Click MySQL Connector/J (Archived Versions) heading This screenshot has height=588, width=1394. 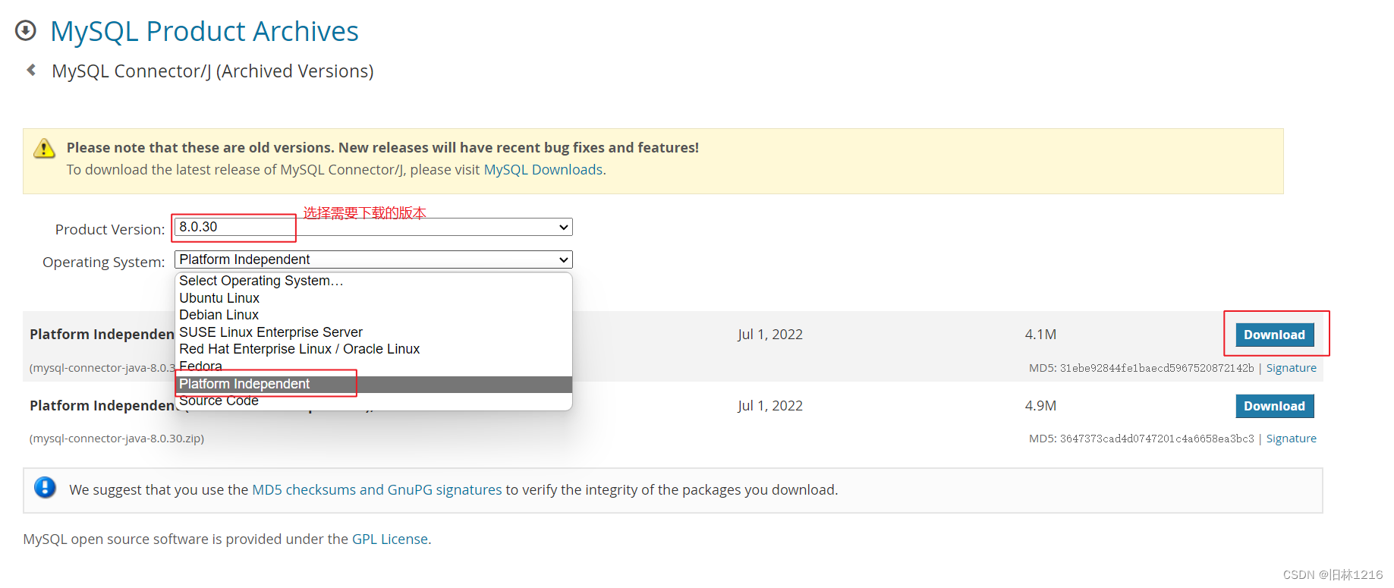[x=212, y=71]
